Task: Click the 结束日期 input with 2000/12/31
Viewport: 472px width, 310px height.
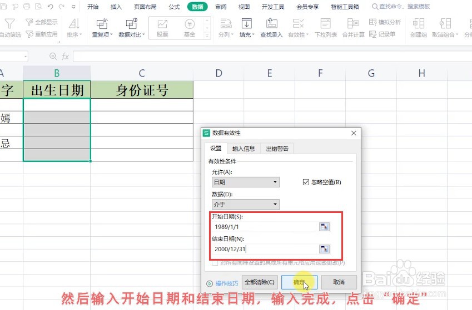Action: [265, 249]
